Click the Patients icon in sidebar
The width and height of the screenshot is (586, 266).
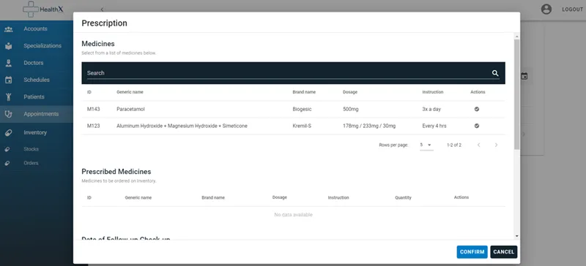8,97
